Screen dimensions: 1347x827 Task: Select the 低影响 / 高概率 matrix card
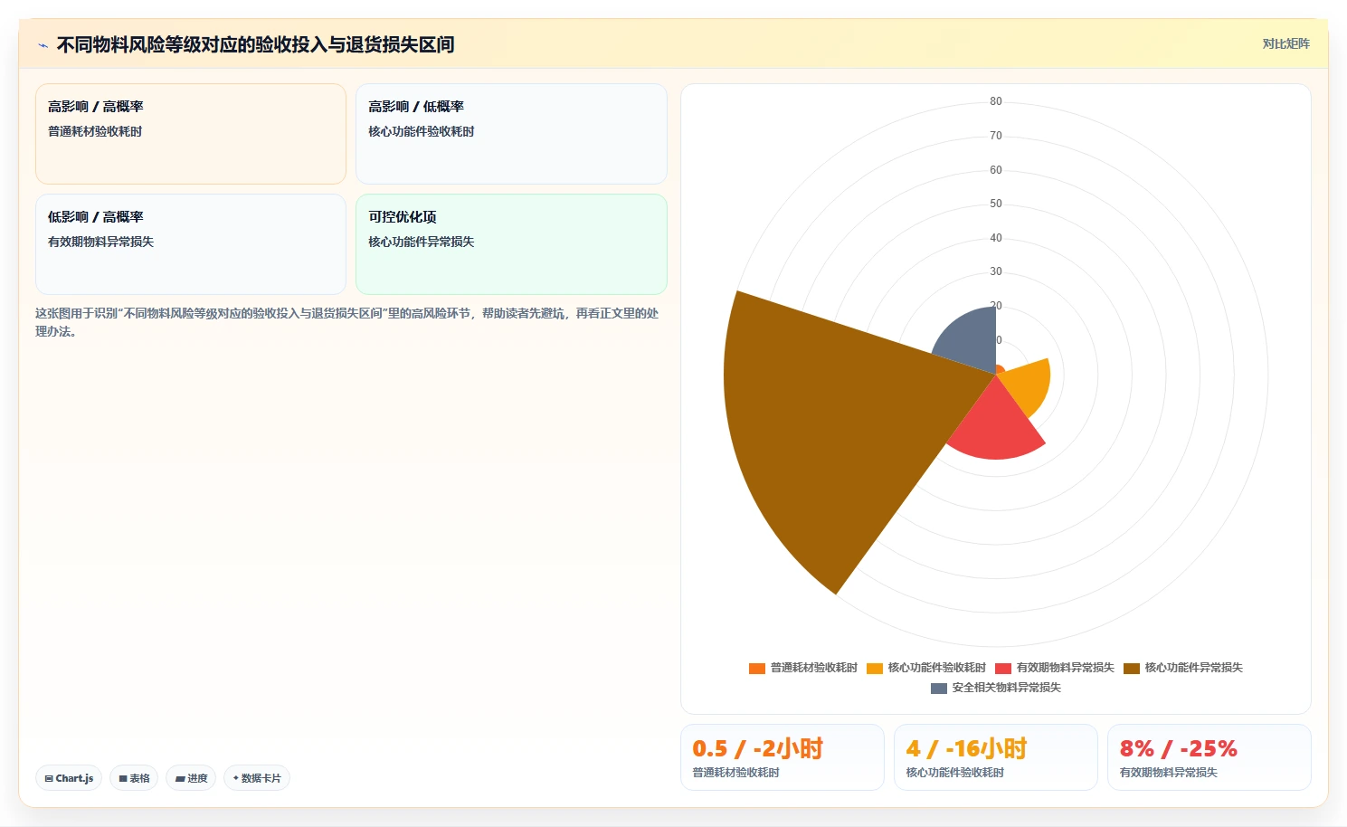[191, 244]
